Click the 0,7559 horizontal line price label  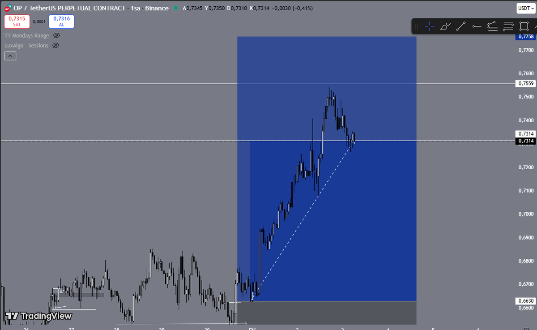pyautogui.click(x=526, y=83)
